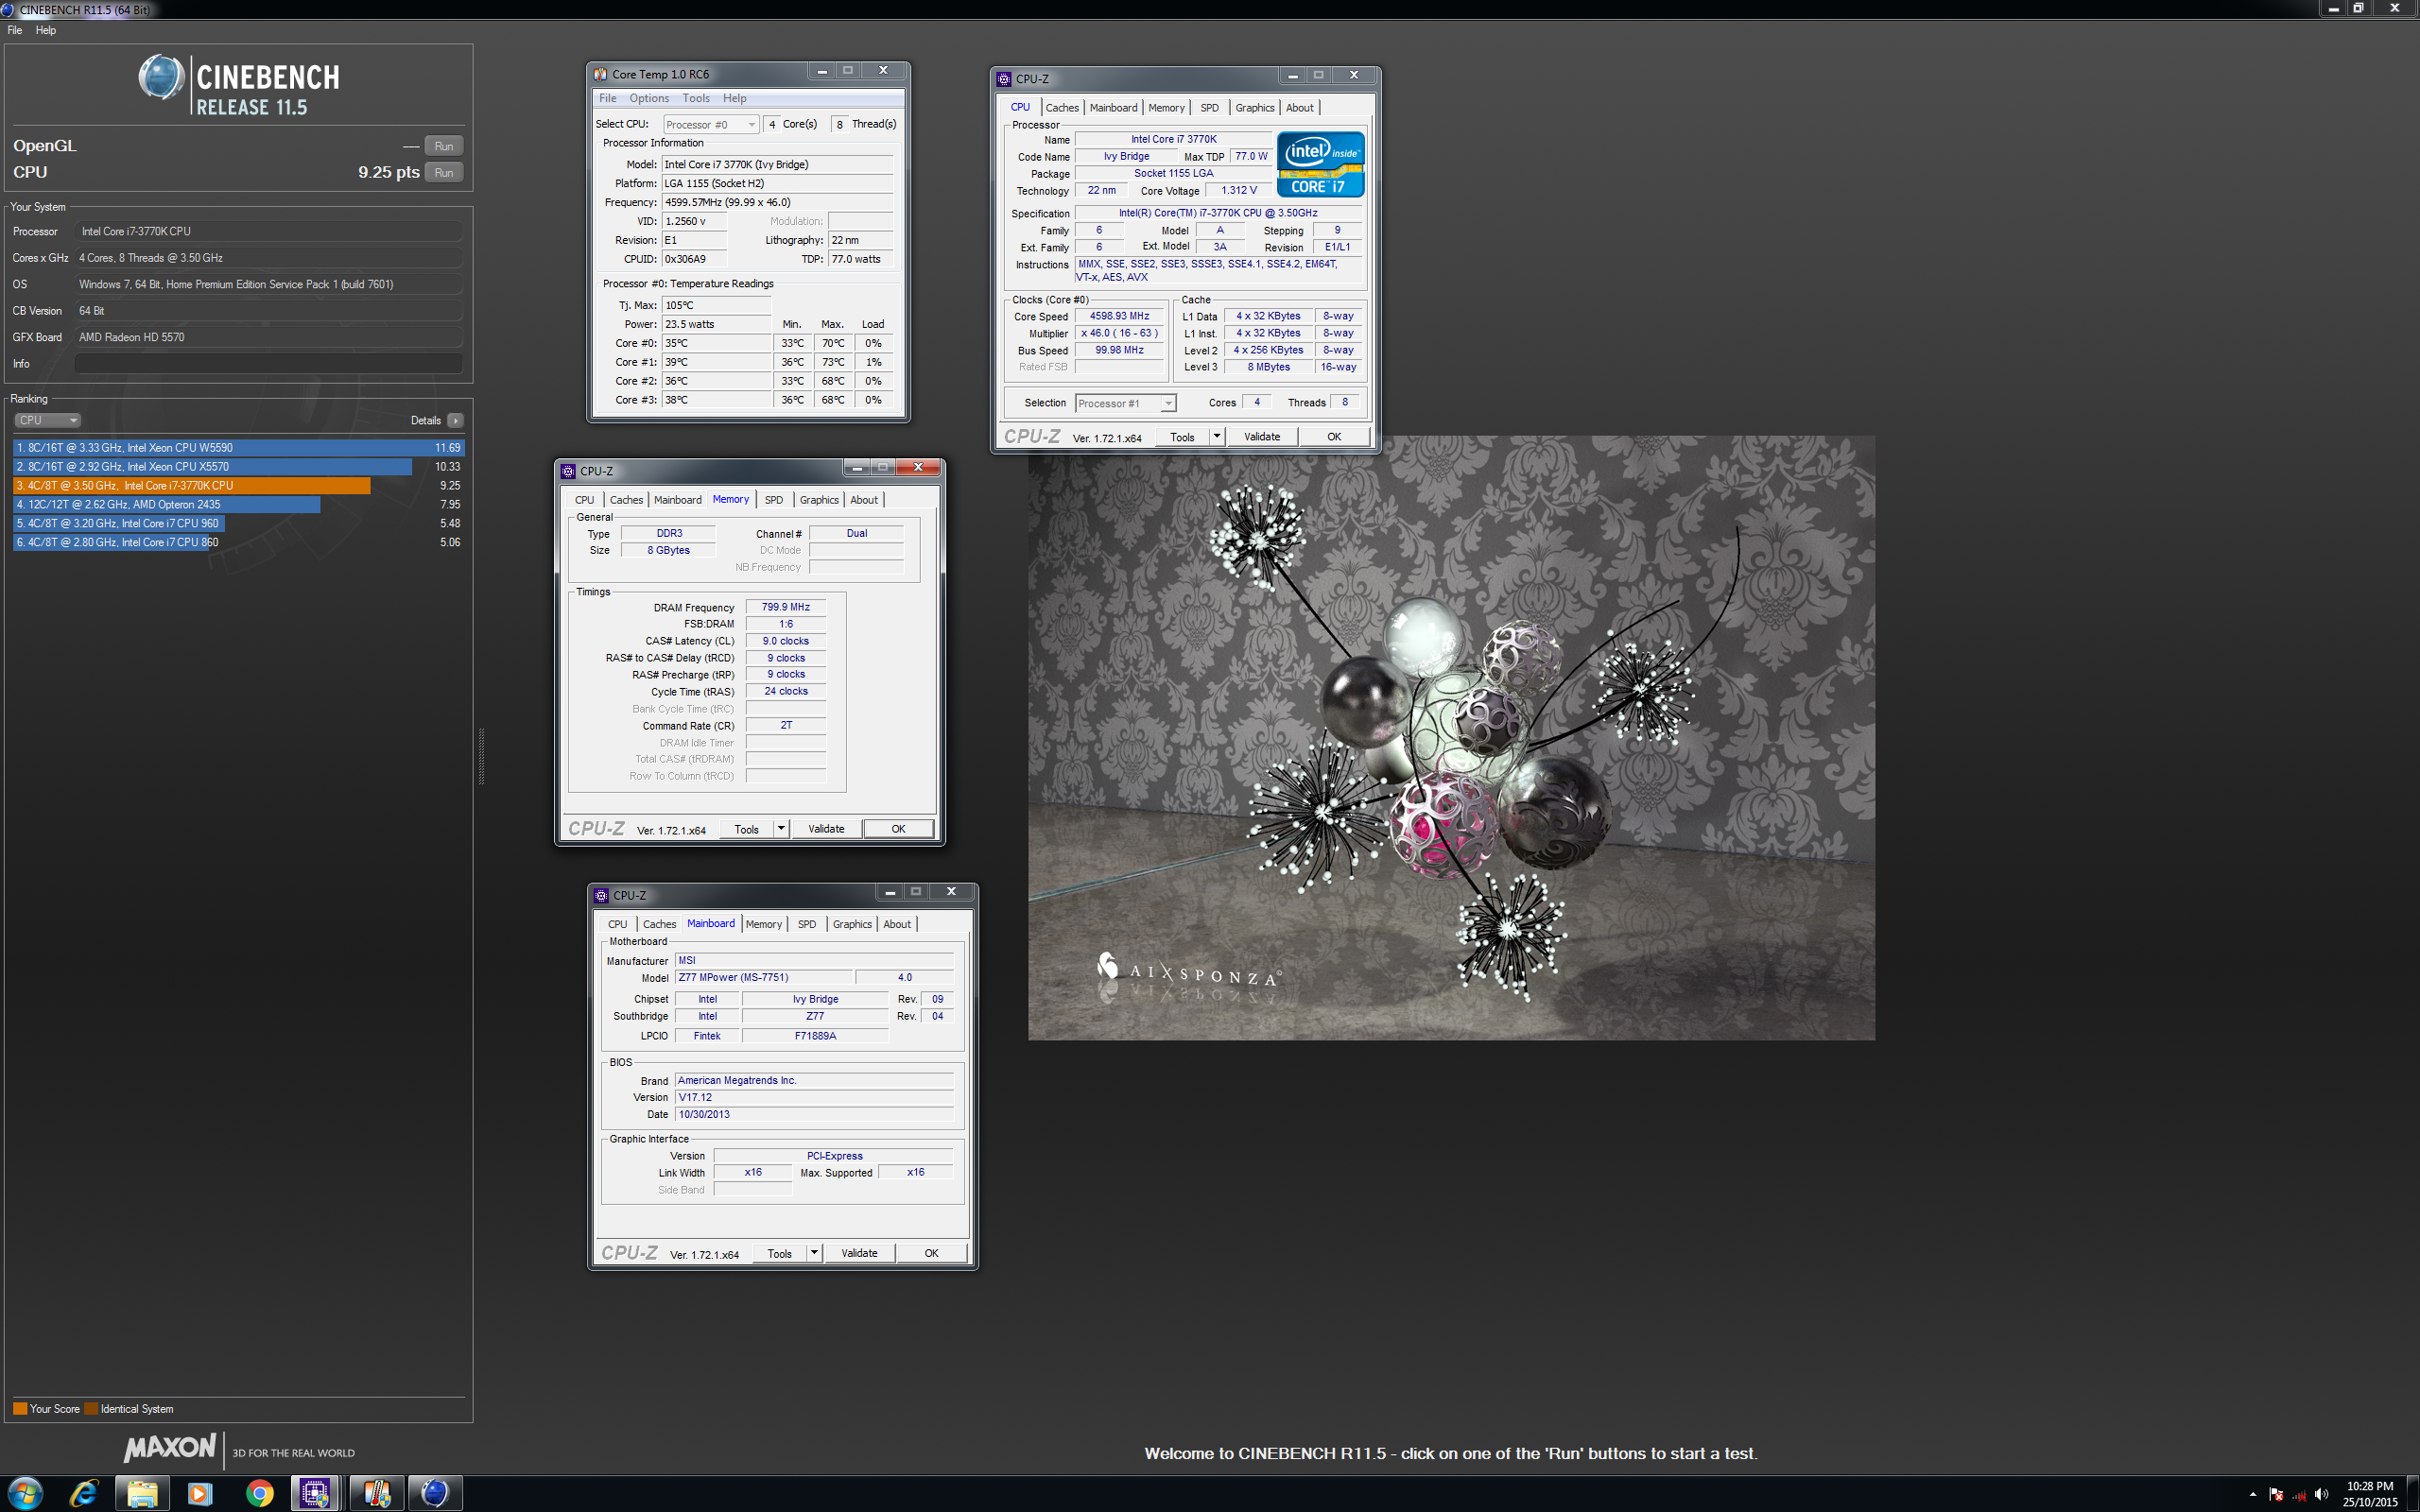Click memory CPU-Z window title icon
Screen dimensions: 2420x1512
click(x=568, y=471)
